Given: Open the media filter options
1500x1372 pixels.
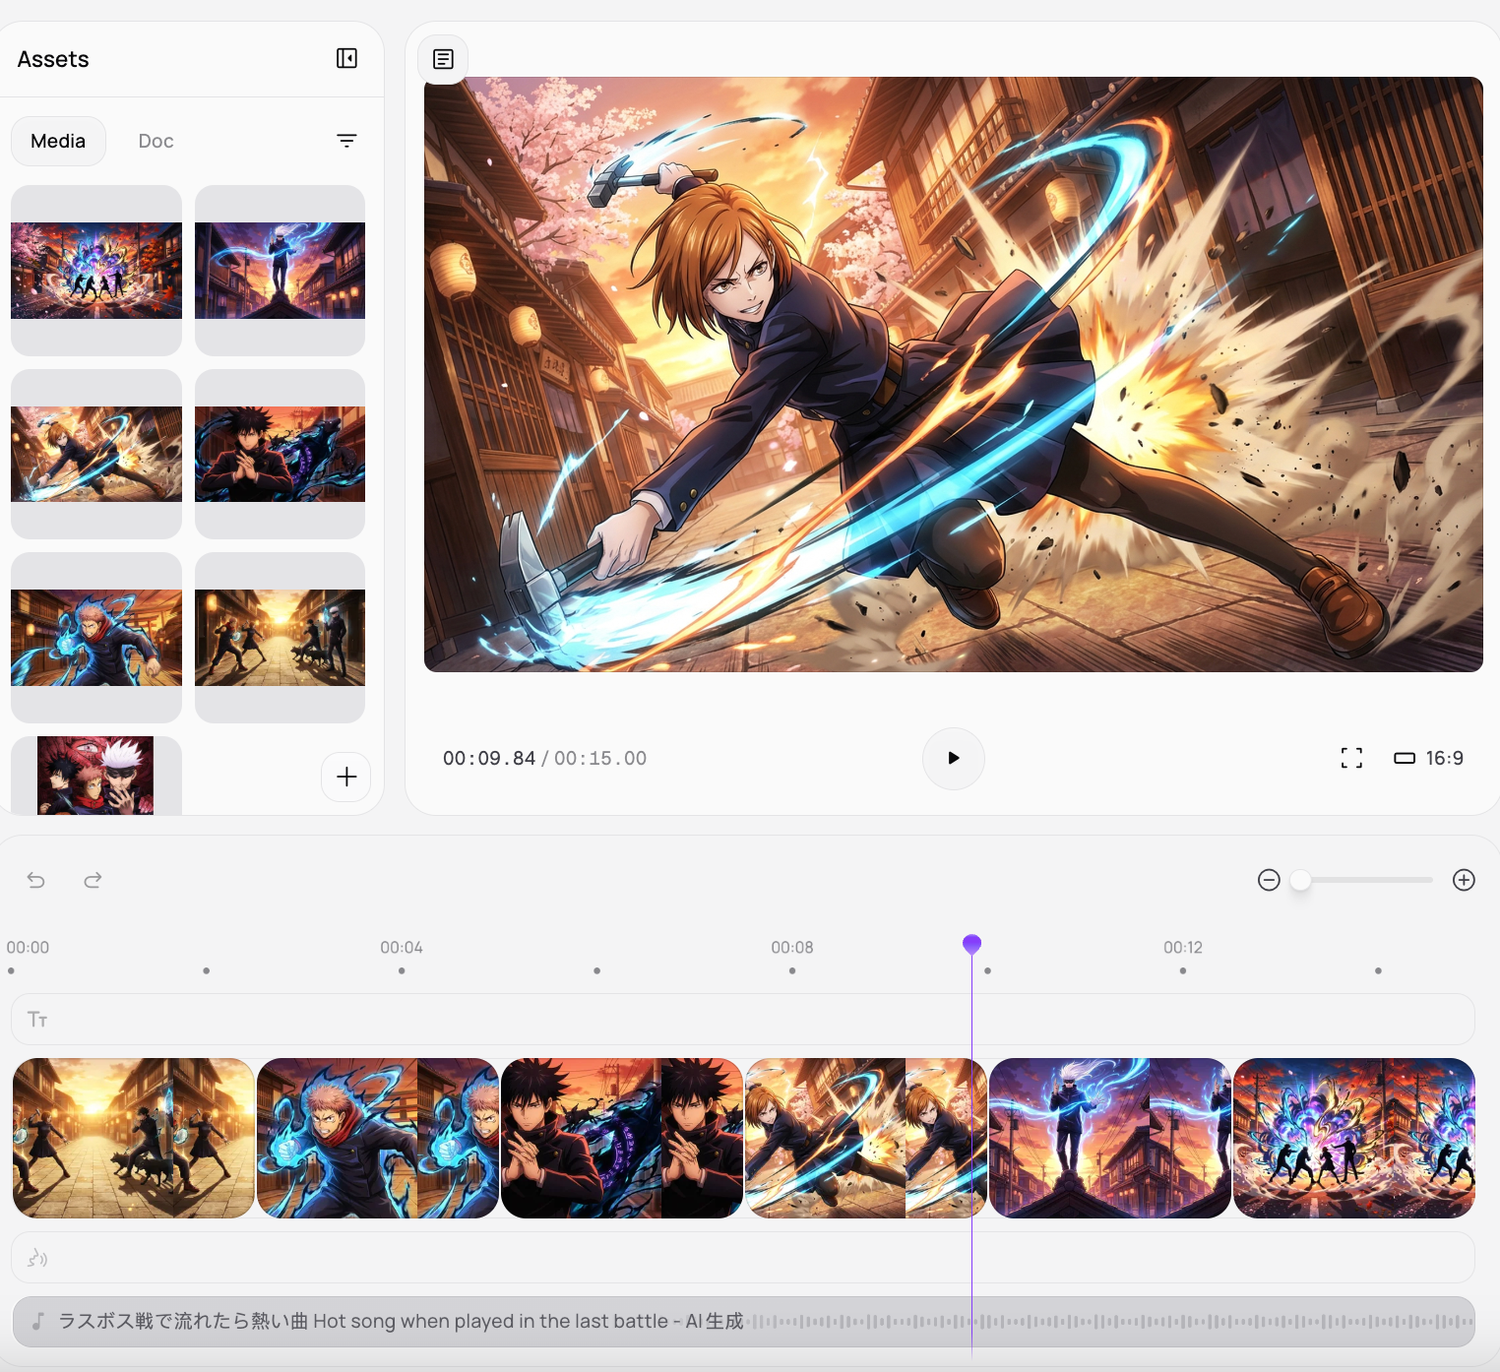Looking at the screenshot, I should click(x=346, y=141).
